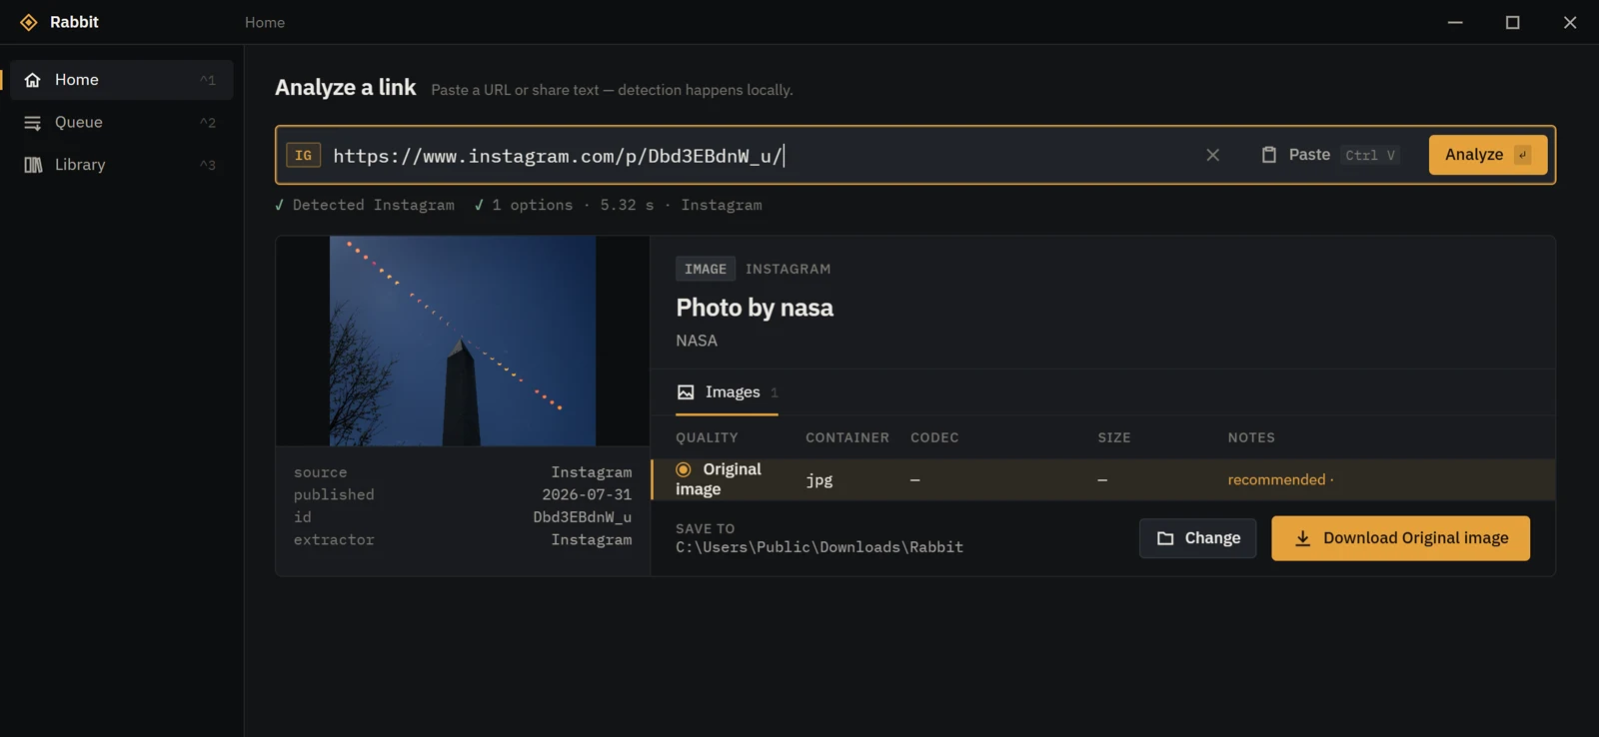Click the Paste button

pyautogui.click(x=1330, y=155)
